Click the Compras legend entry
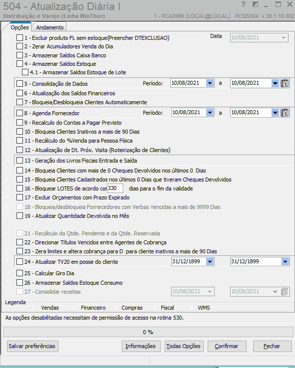The width and height of the screenshot is (295, 368). pos(132,308)
